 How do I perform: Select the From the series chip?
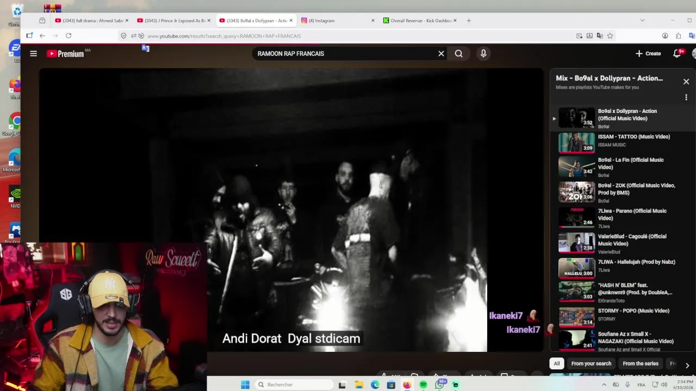tap(641, 364)
